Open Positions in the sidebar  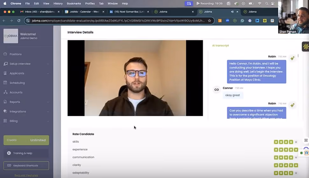(x=16, y=54)
